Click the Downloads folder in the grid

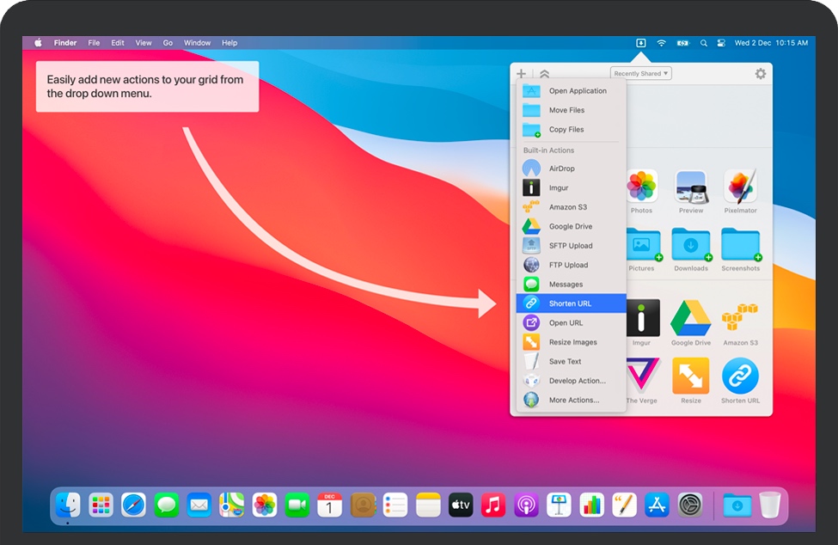pyautogui.click(x=690, y=246)
